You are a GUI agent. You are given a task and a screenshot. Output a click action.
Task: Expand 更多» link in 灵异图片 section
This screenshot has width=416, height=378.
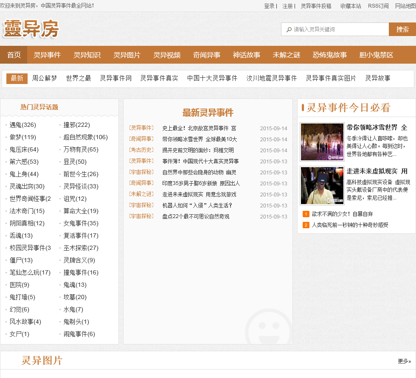[x=404, y=361]
